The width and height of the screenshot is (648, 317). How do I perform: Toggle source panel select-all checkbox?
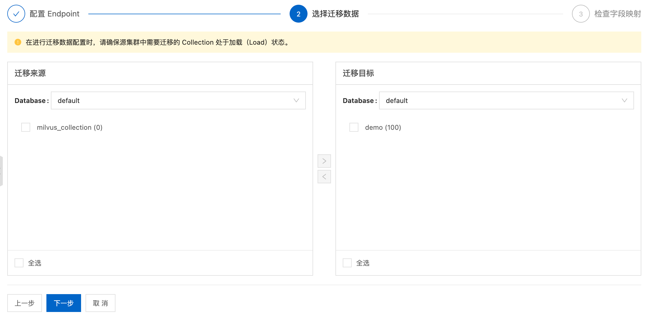pos(19,263)
